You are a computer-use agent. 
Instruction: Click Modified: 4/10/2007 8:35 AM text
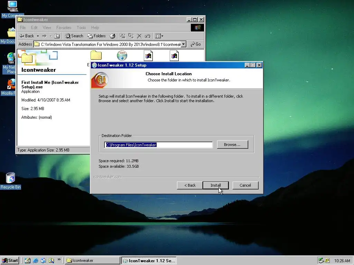point(46,100)
